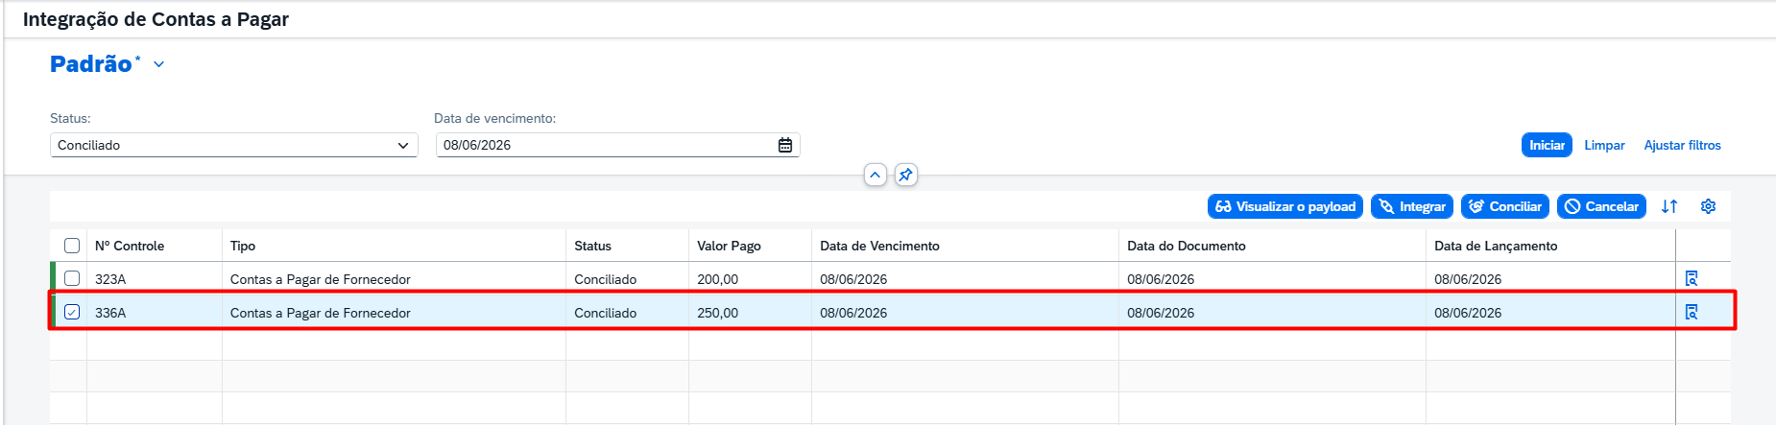Click the Cancelar button

tap(1601, 206)
